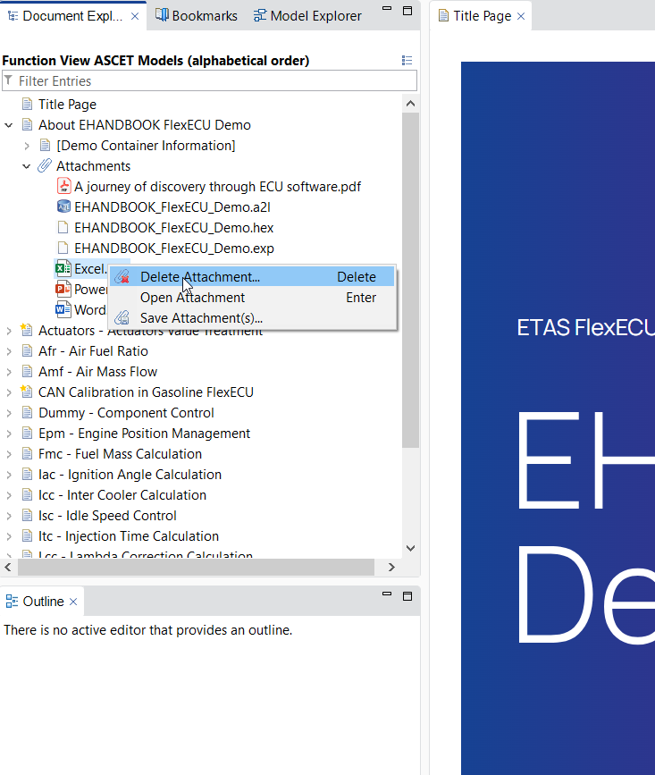
Task: Choose Open Attachment in context menu
Action: point(192,298)
